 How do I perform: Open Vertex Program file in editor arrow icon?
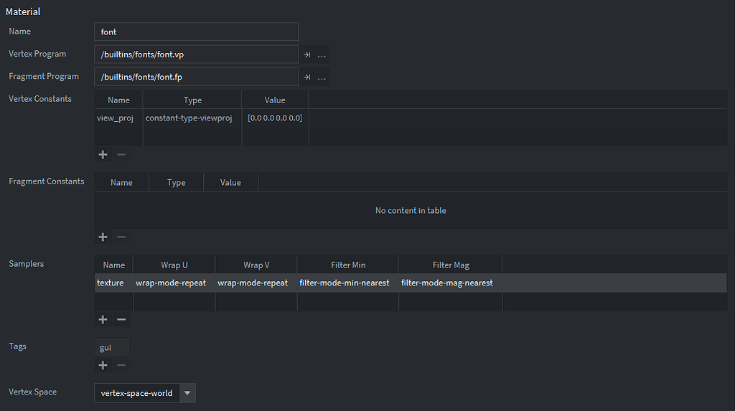coord(306,55)
